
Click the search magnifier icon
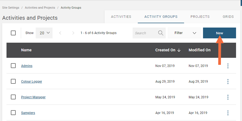point(161,33)
